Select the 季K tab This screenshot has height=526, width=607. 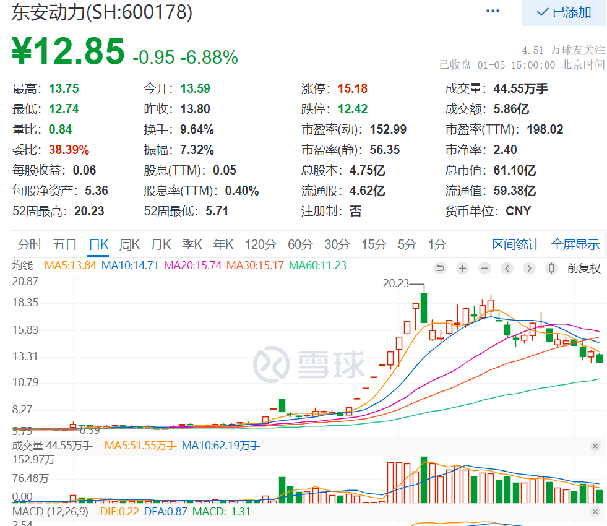pyautogui.click(x=192, y=244)
